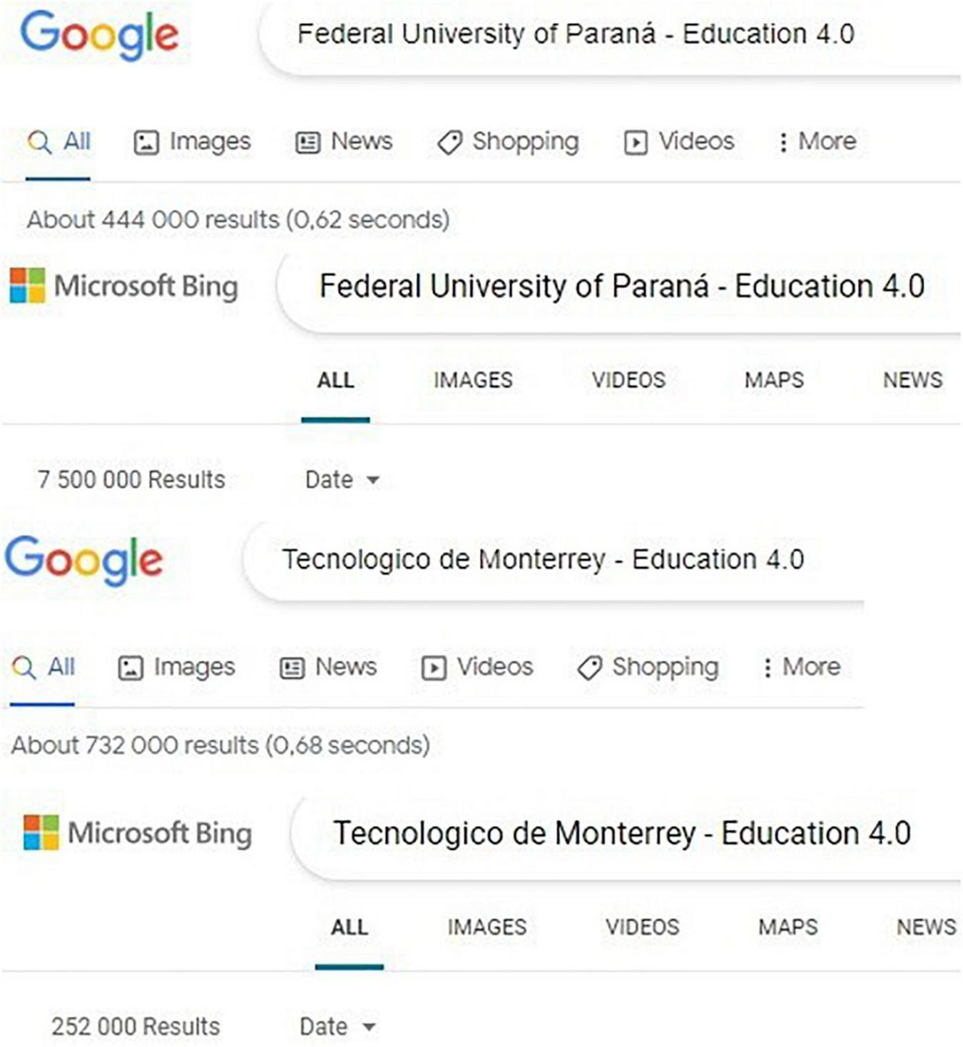
Task: Expand the More menu in top Google search
Action: tap(817, 142)
